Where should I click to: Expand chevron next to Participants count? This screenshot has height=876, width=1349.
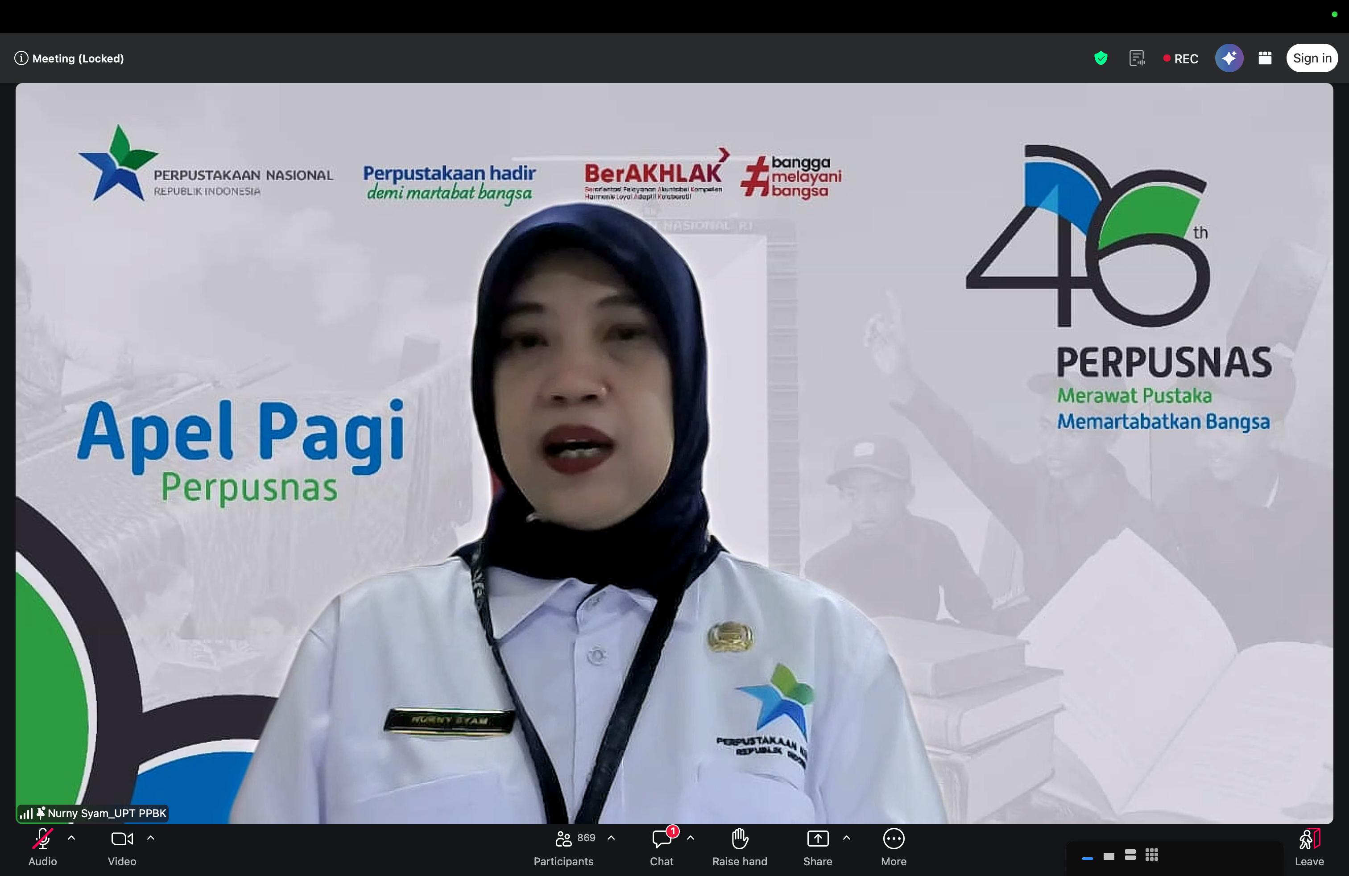[x=611, y=838]
